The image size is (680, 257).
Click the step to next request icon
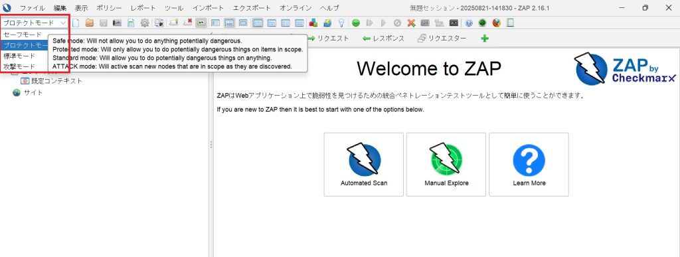(x=369, y=23)
